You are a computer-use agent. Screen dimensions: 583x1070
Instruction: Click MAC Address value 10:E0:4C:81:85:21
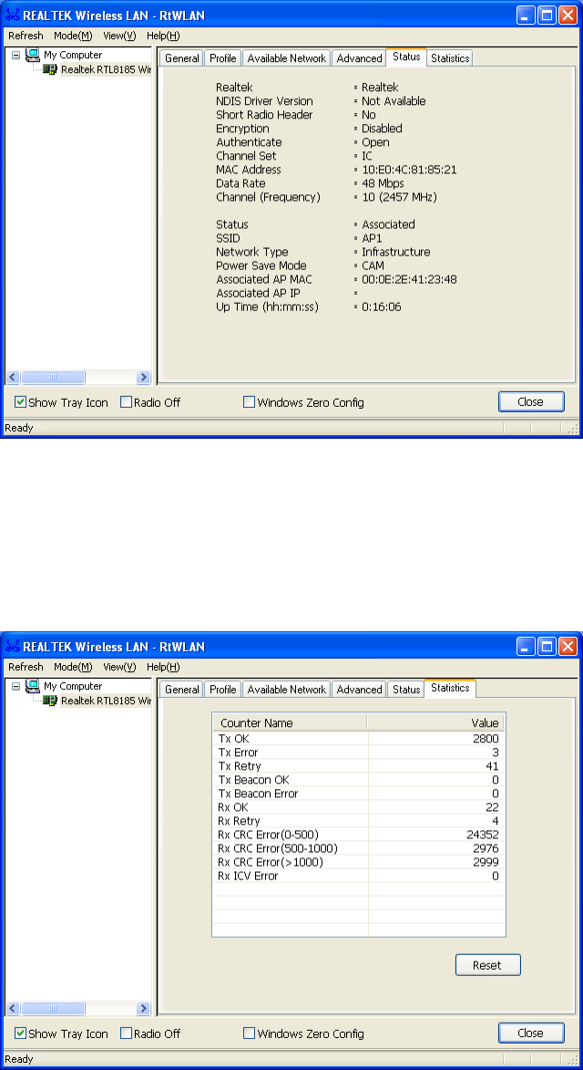click(409, 170)
